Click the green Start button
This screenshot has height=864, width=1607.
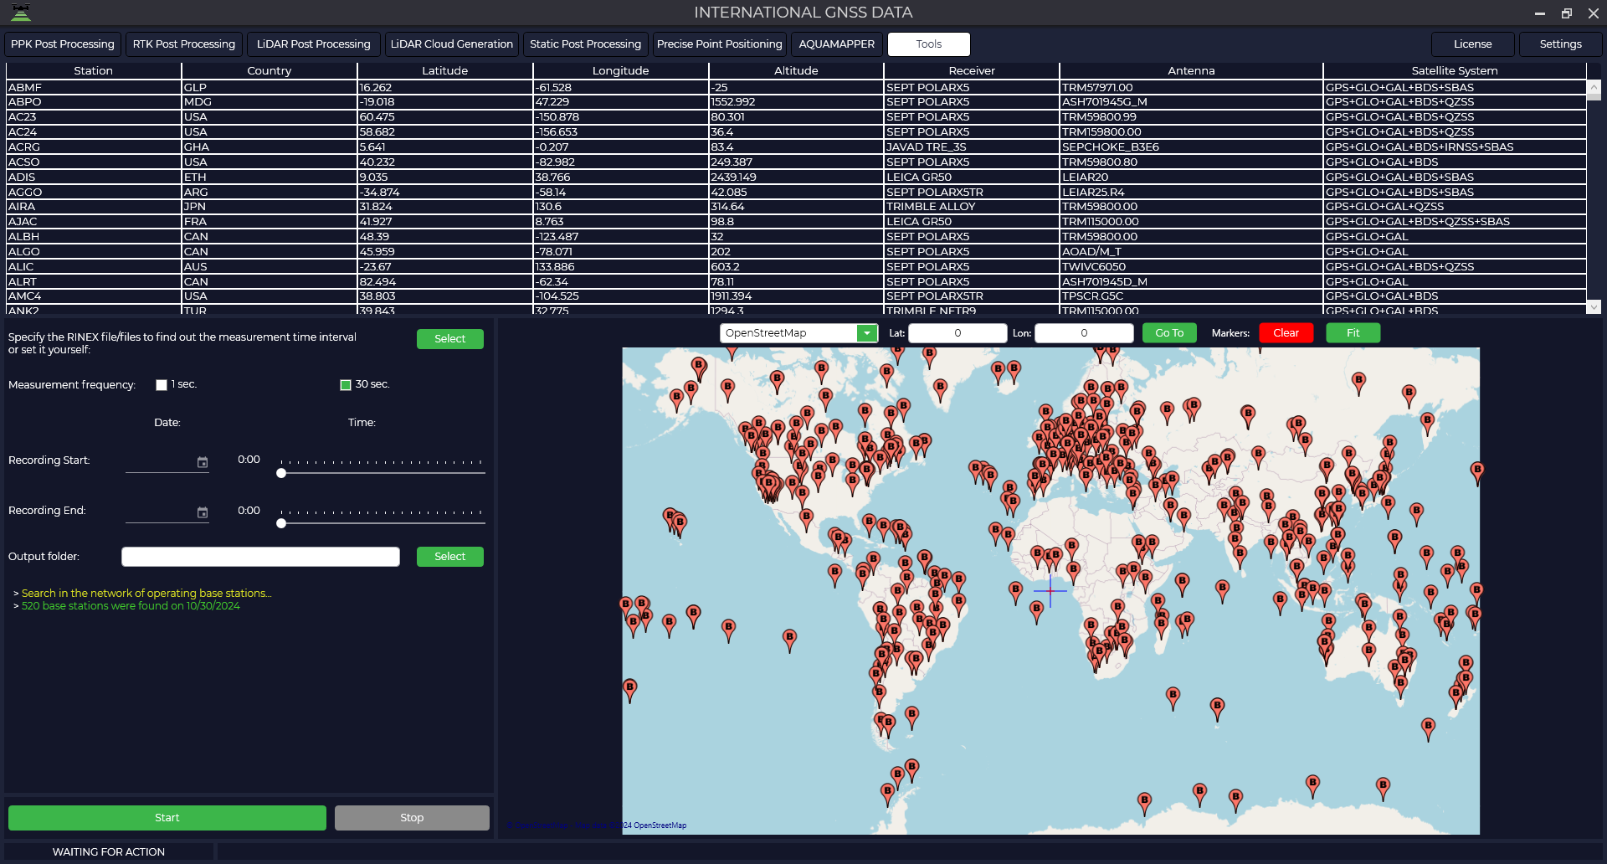167,818
